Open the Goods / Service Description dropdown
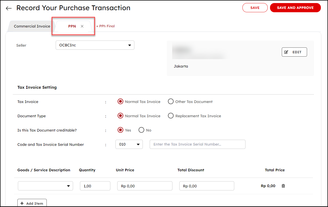This screenshot has height=207, width=328. pyautogui.click(x=45, y=186)
